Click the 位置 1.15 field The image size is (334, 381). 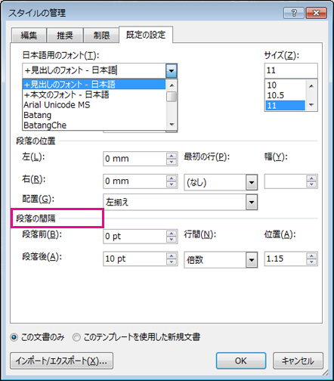pyautogui.click(x=286, y=259)
